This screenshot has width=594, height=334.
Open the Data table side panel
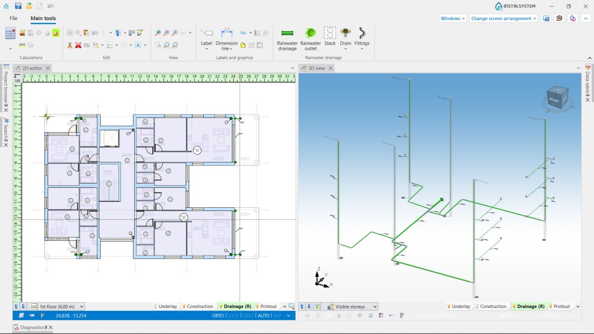588,82
